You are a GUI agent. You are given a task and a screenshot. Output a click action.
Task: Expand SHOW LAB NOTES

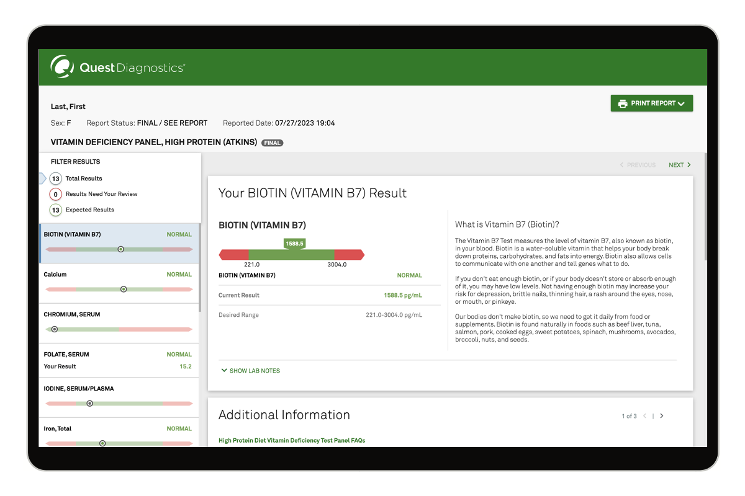coord(251,371)
